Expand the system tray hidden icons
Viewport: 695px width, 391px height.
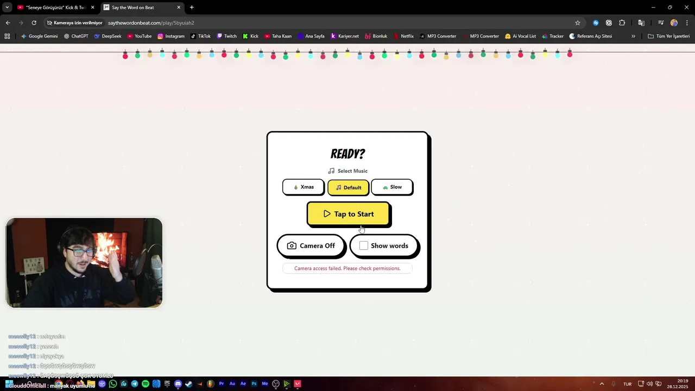602,384
